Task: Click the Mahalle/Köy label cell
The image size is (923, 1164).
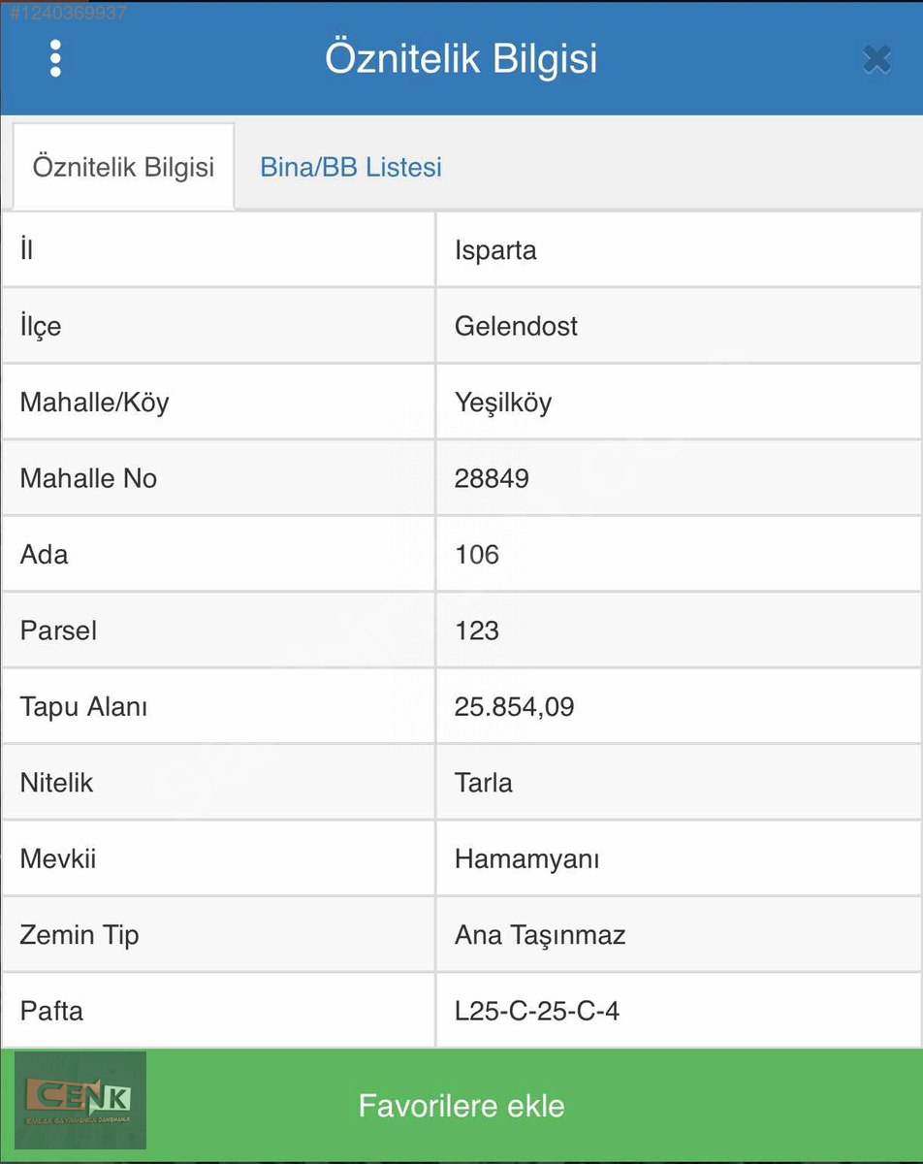Action: click(x=218, y=402)
